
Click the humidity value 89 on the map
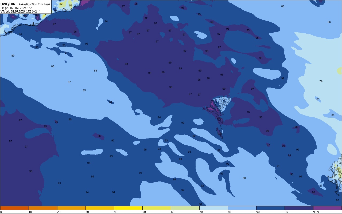coord(13,56)
